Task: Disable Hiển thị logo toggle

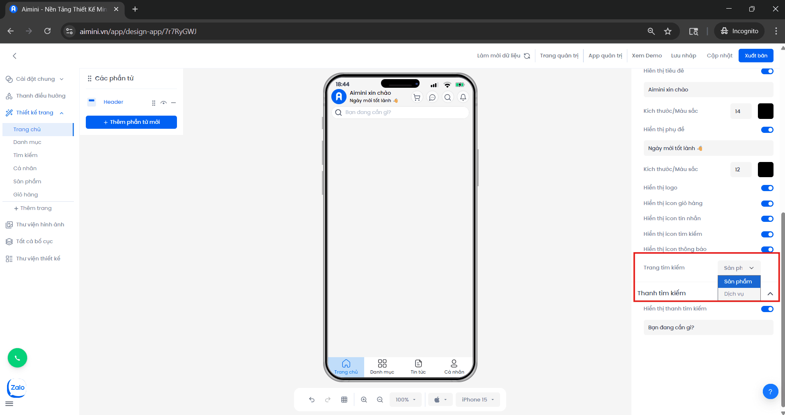Action: 767,188
